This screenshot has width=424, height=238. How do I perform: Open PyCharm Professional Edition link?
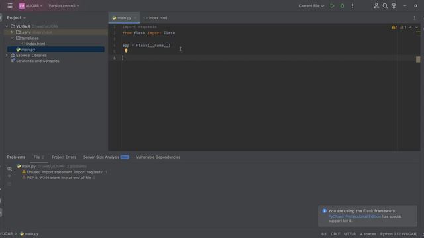[x=354, y=216]
